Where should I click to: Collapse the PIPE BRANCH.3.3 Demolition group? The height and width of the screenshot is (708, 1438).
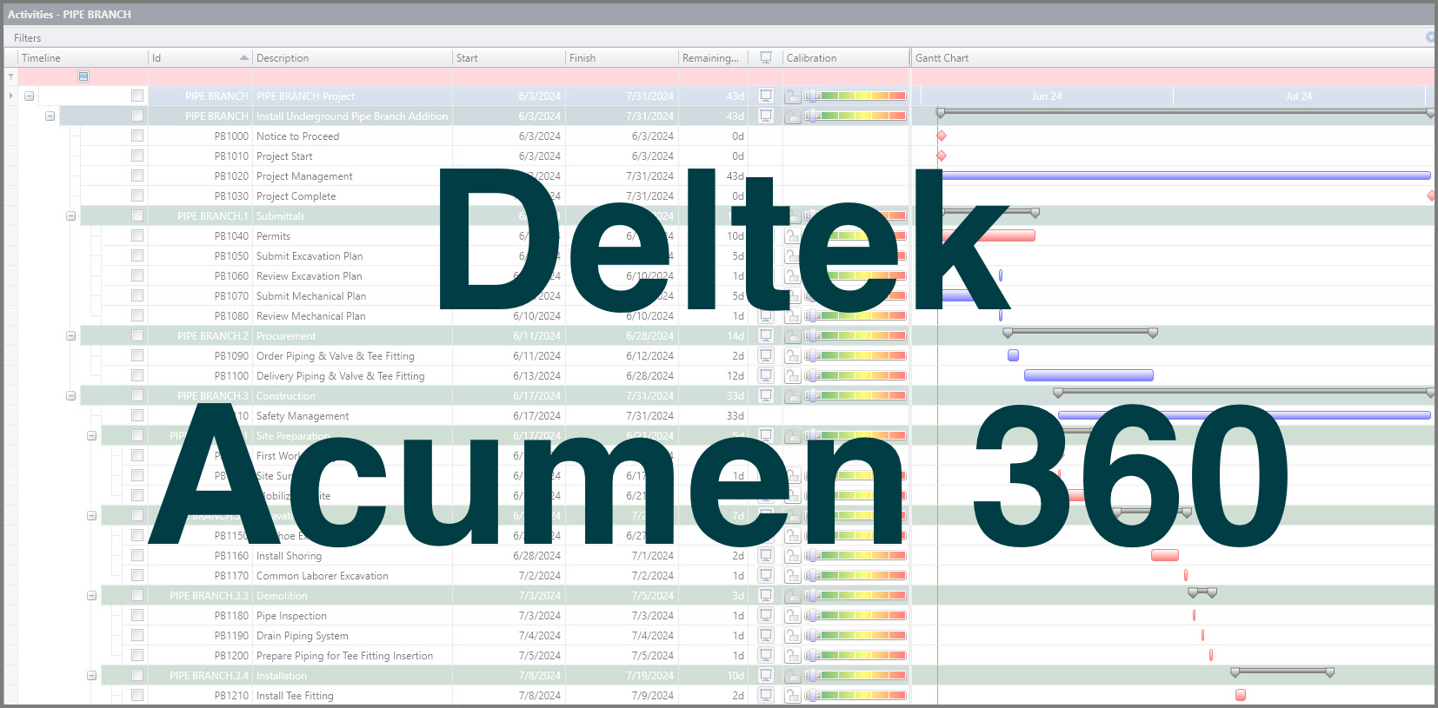pyautogui.click(x=92, y=595)
